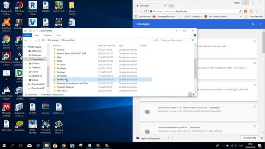Open the Archivo tab in Explorer

coord(27,35)
